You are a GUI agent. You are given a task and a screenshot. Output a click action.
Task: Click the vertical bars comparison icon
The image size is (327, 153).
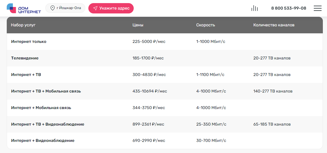pos(254,8)
